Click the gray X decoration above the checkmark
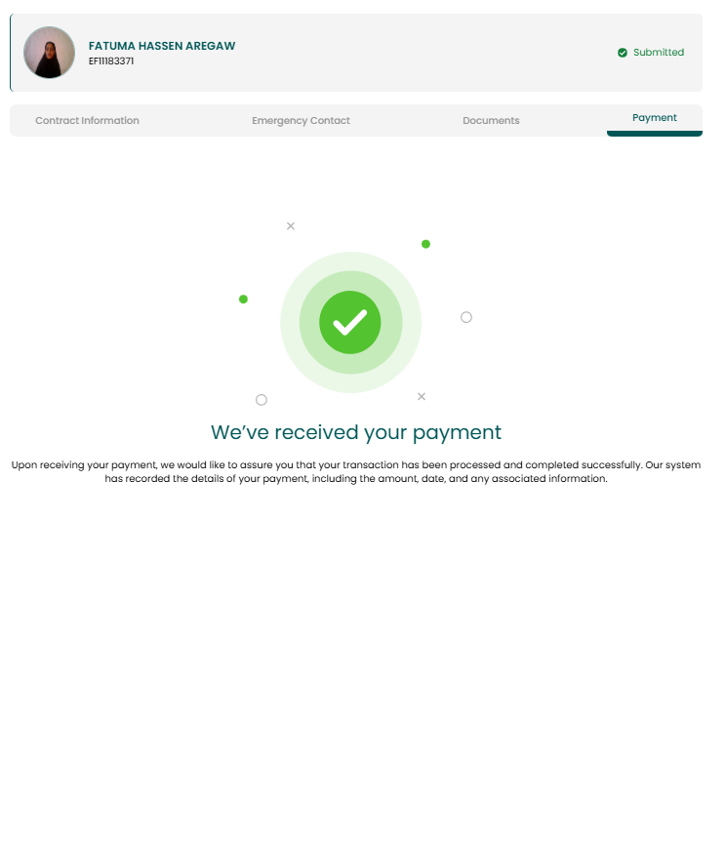The width and height of the screenshot is (725, 841). [291, 225]
